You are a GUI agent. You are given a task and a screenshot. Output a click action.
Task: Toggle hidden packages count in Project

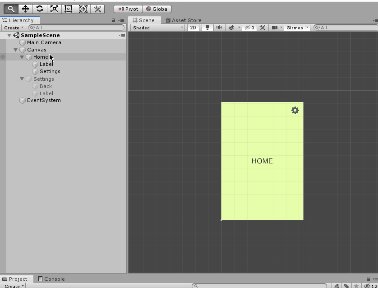(x=370, y=286)
